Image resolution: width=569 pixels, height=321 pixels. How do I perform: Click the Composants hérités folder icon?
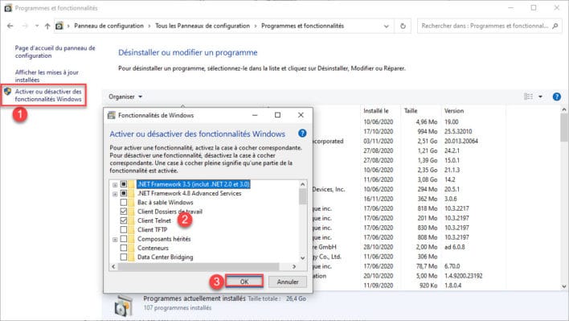(x=131, y=239)
